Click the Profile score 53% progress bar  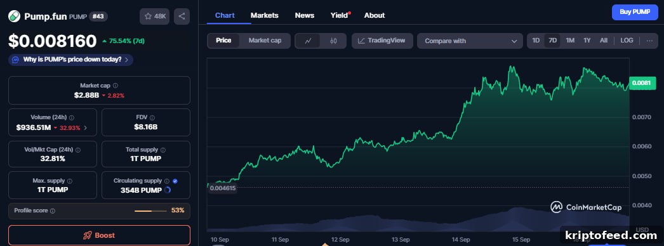pos(150,210)
